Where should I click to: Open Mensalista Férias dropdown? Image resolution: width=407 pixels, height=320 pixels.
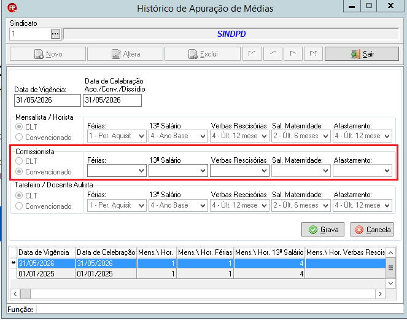pyautogui.click(x=117, y=136)
